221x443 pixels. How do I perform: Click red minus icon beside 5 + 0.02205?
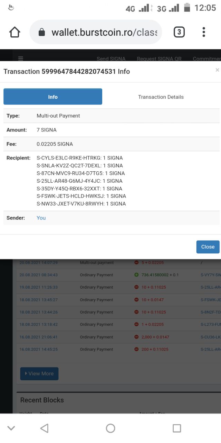click(136, 263)
